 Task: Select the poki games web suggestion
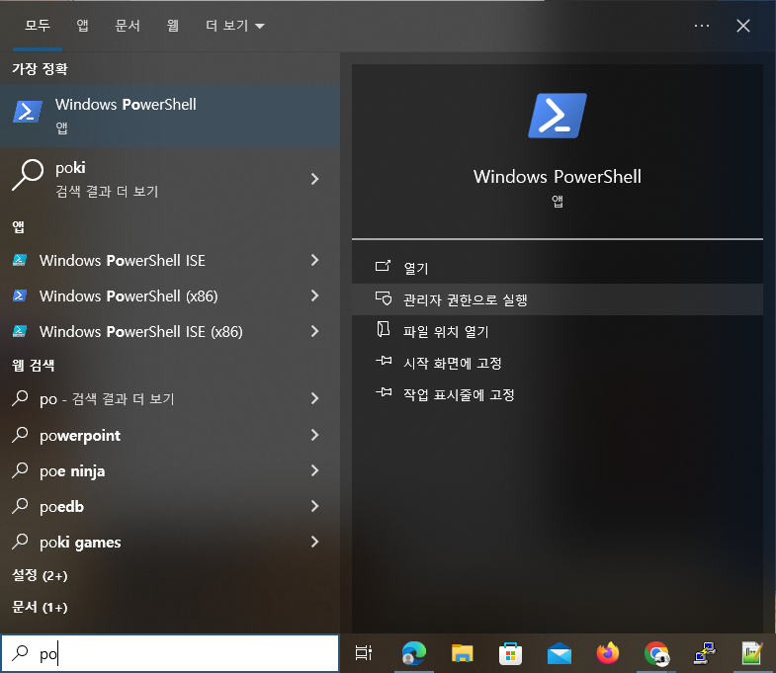pyautogui.click(x=170, y=543)
